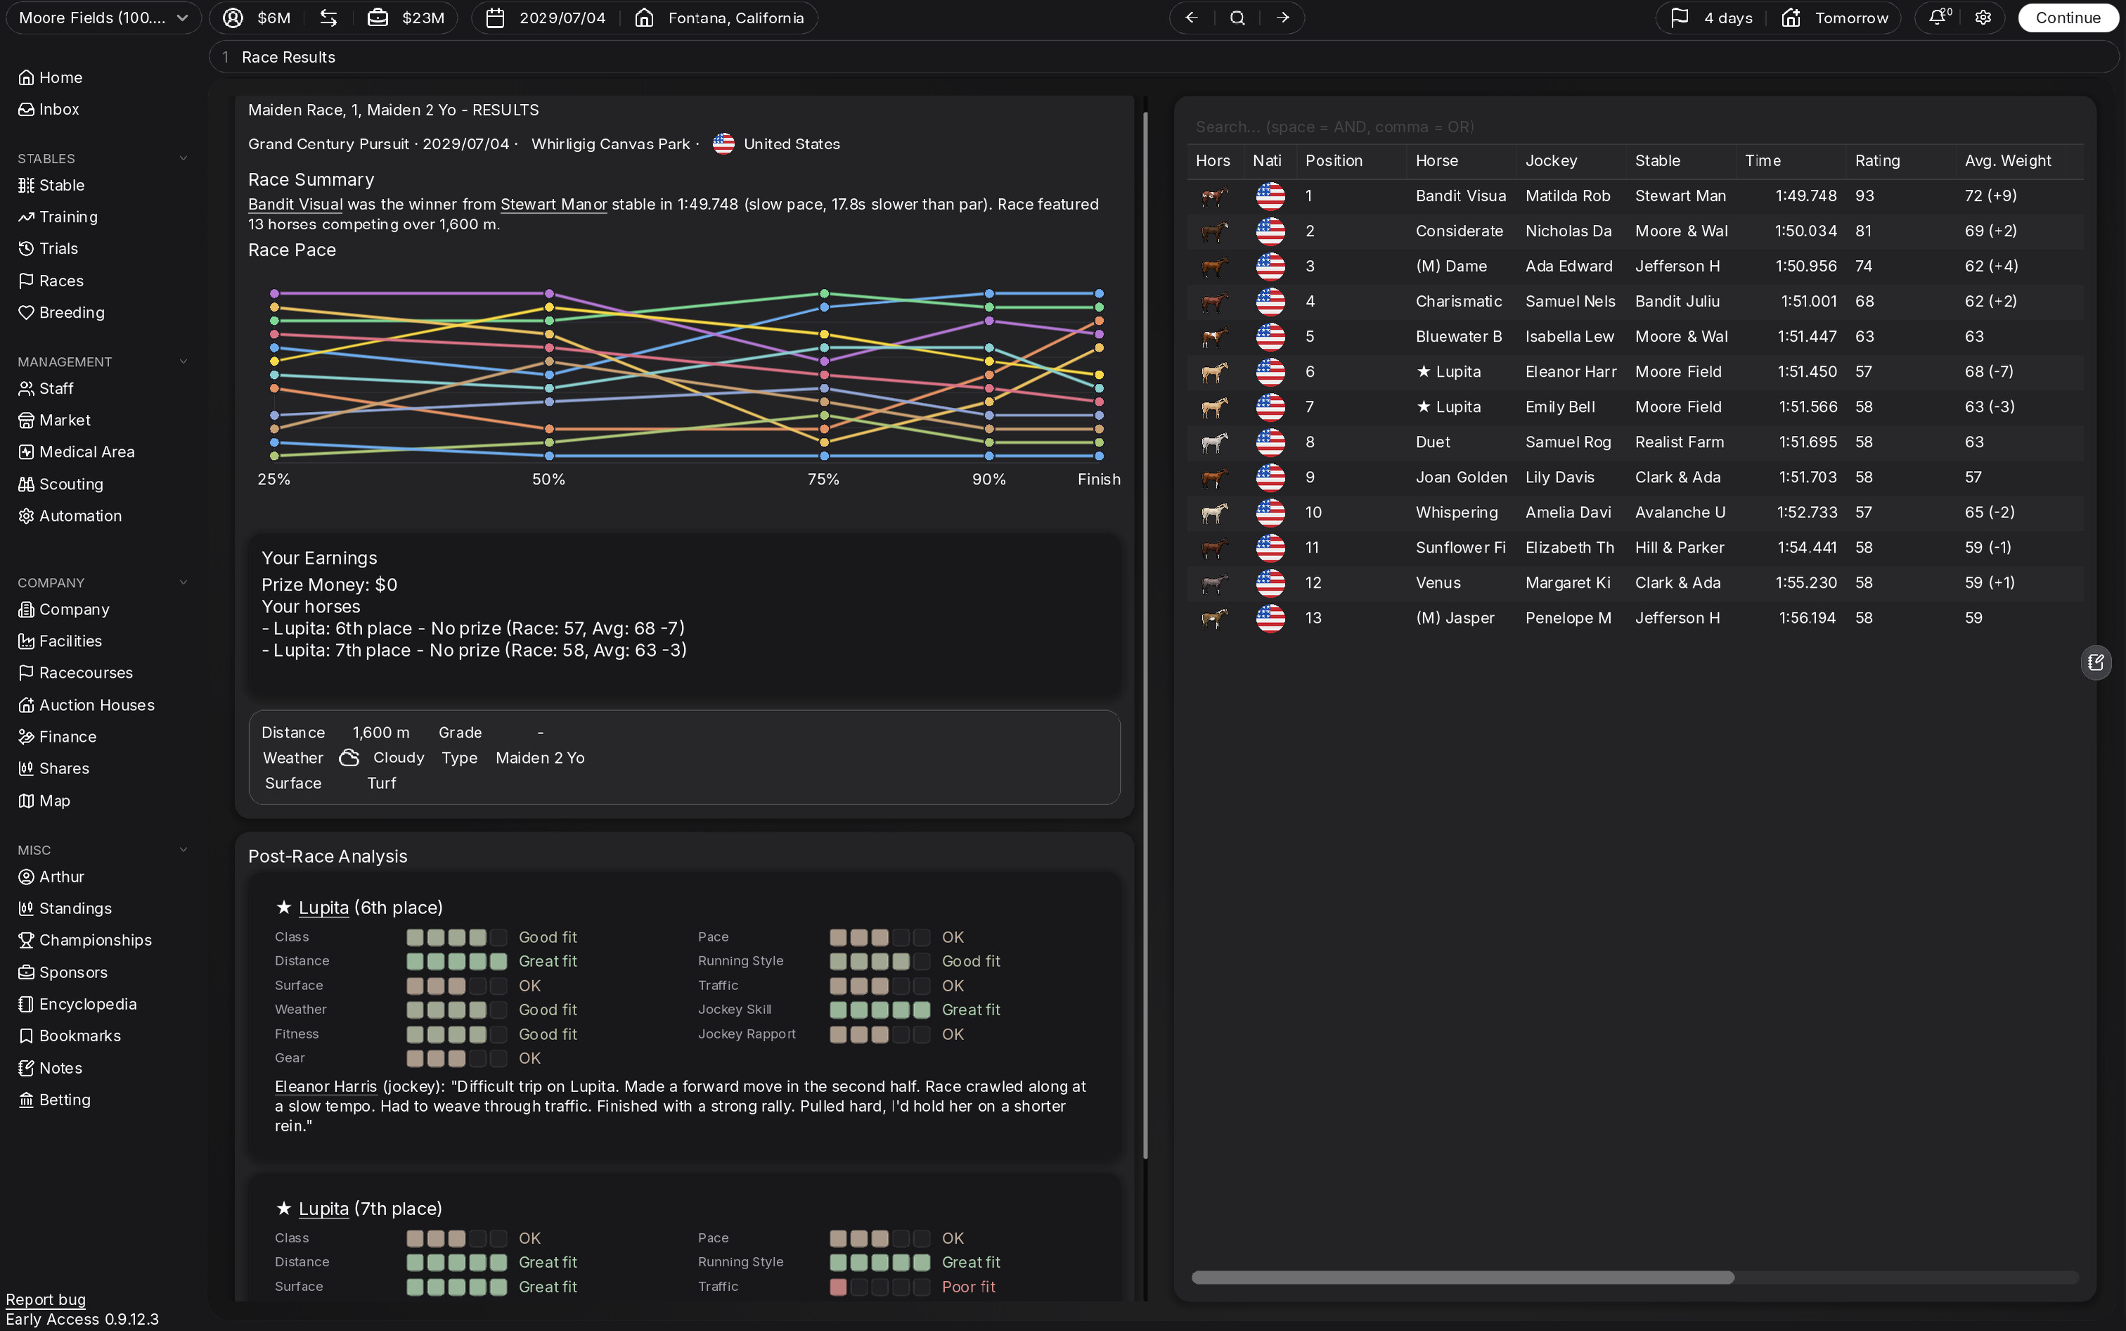Click the transfer arrows icon near $6M

[328, 18]
